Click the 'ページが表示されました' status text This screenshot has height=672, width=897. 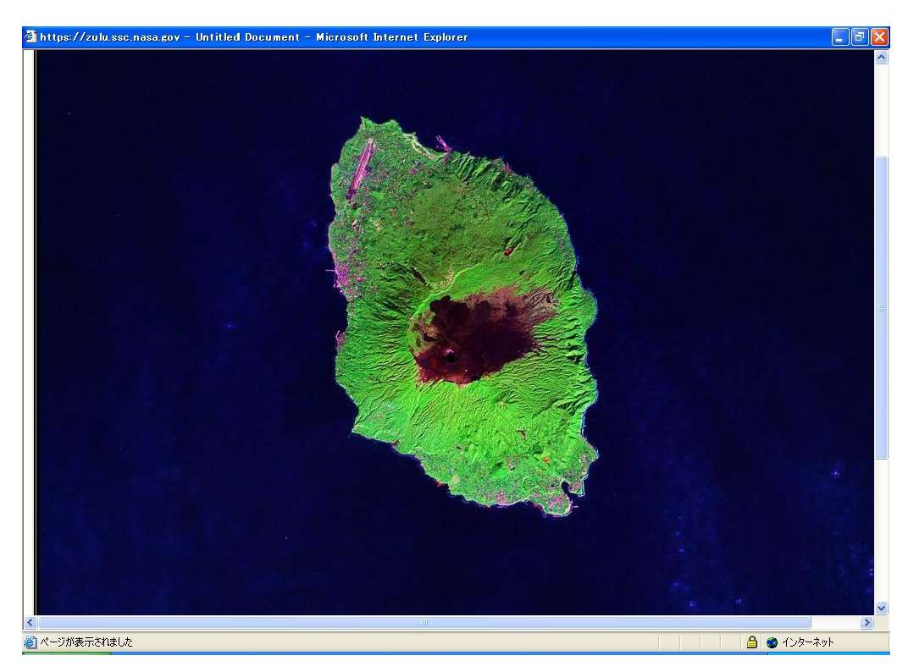[x=86, y=642]
